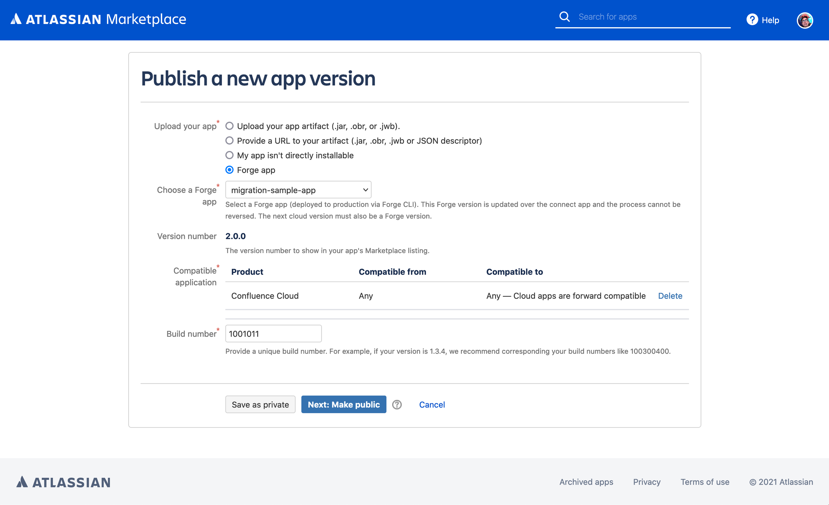Open the user profile avatar
Image resolution: width=829 pixels, height=505 pixels.
tap(804, 20)
